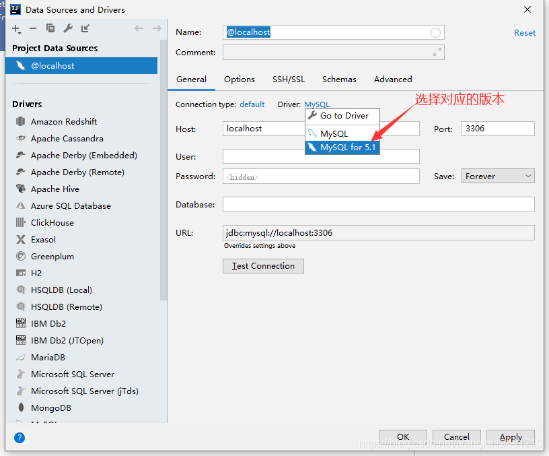Choose MySQL in driver popup
This screenshot has width=549, height=456.
342,133
